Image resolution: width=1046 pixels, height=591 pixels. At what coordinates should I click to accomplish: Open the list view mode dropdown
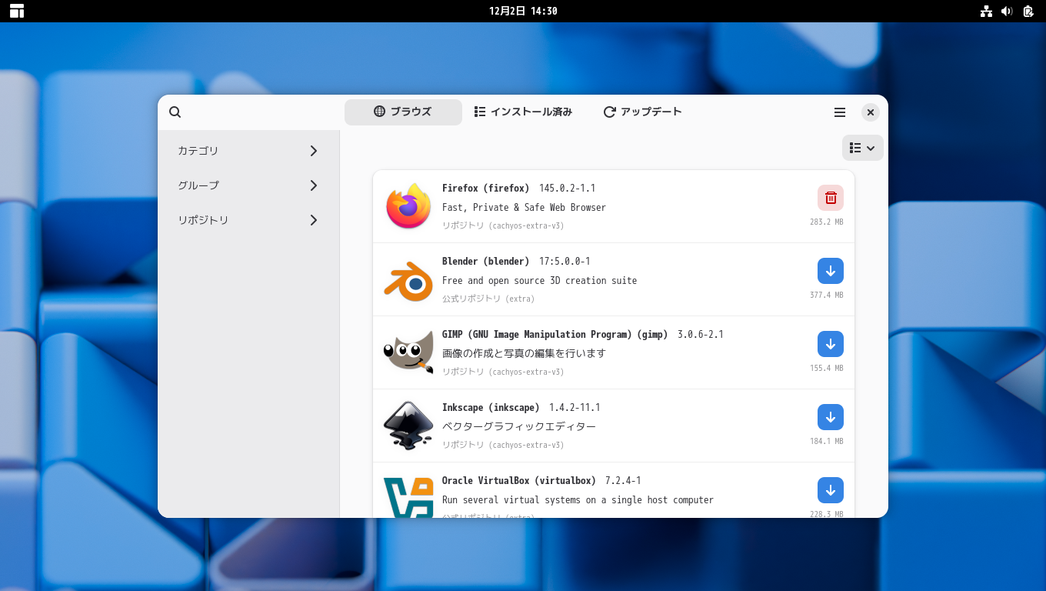click(863, 148)
